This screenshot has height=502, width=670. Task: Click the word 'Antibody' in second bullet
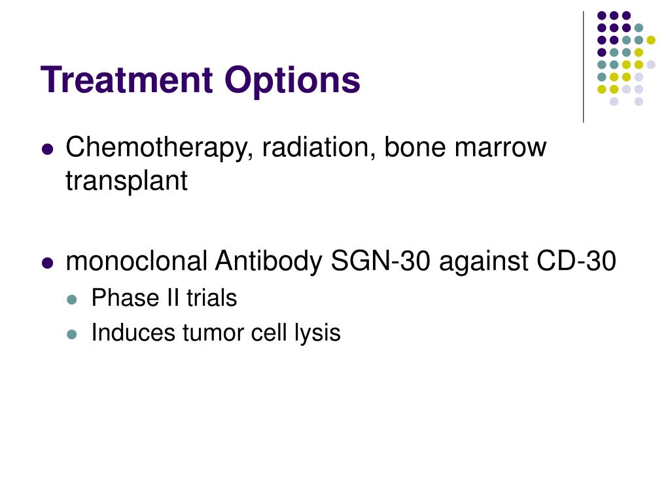(268, 261)
